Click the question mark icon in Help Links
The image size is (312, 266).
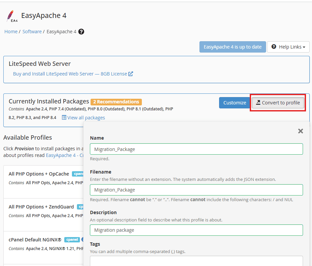275,47
